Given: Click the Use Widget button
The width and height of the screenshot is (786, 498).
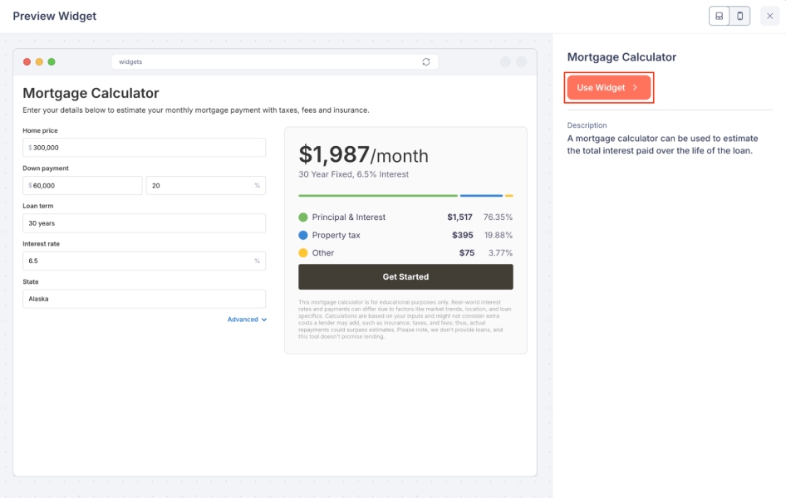Looking at the screenshot, I should pyautogui.click(x=608, y=87).
